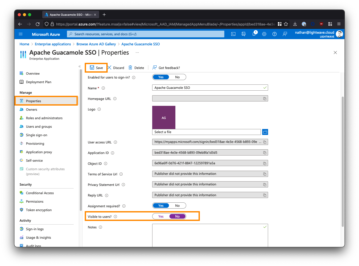
Task: Open Azure Cloud Shell icon
Action: (233, 34)
